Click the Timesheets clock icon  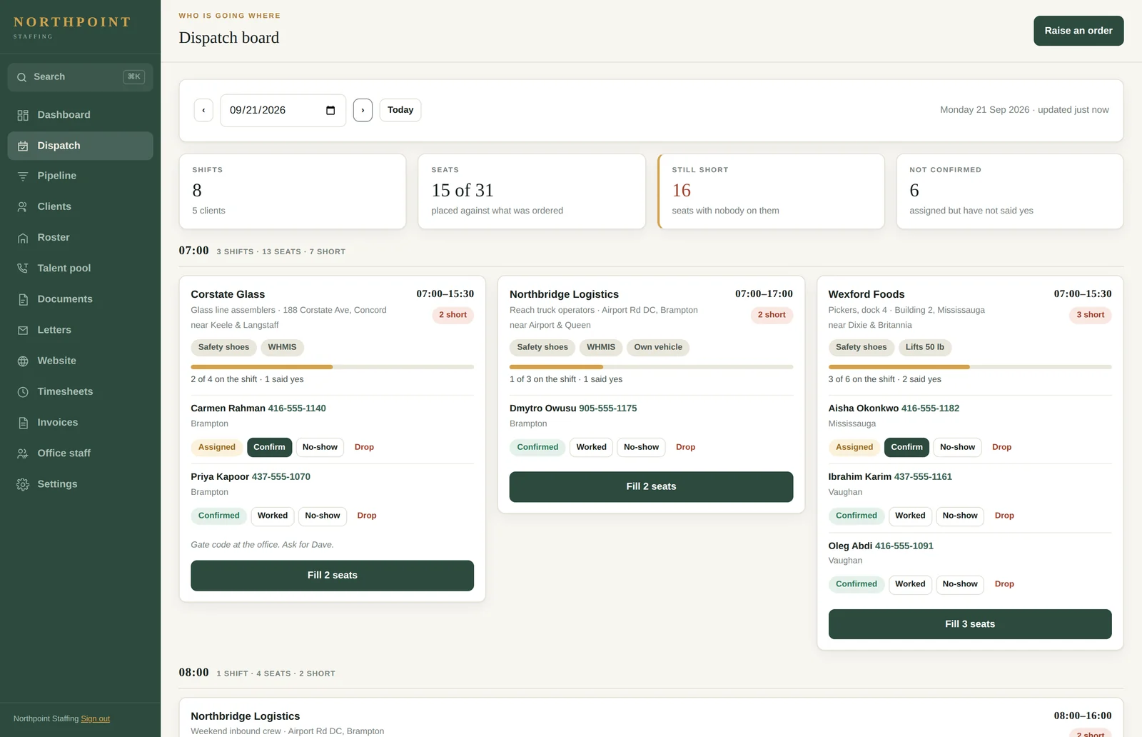click(x=23, y=392)
